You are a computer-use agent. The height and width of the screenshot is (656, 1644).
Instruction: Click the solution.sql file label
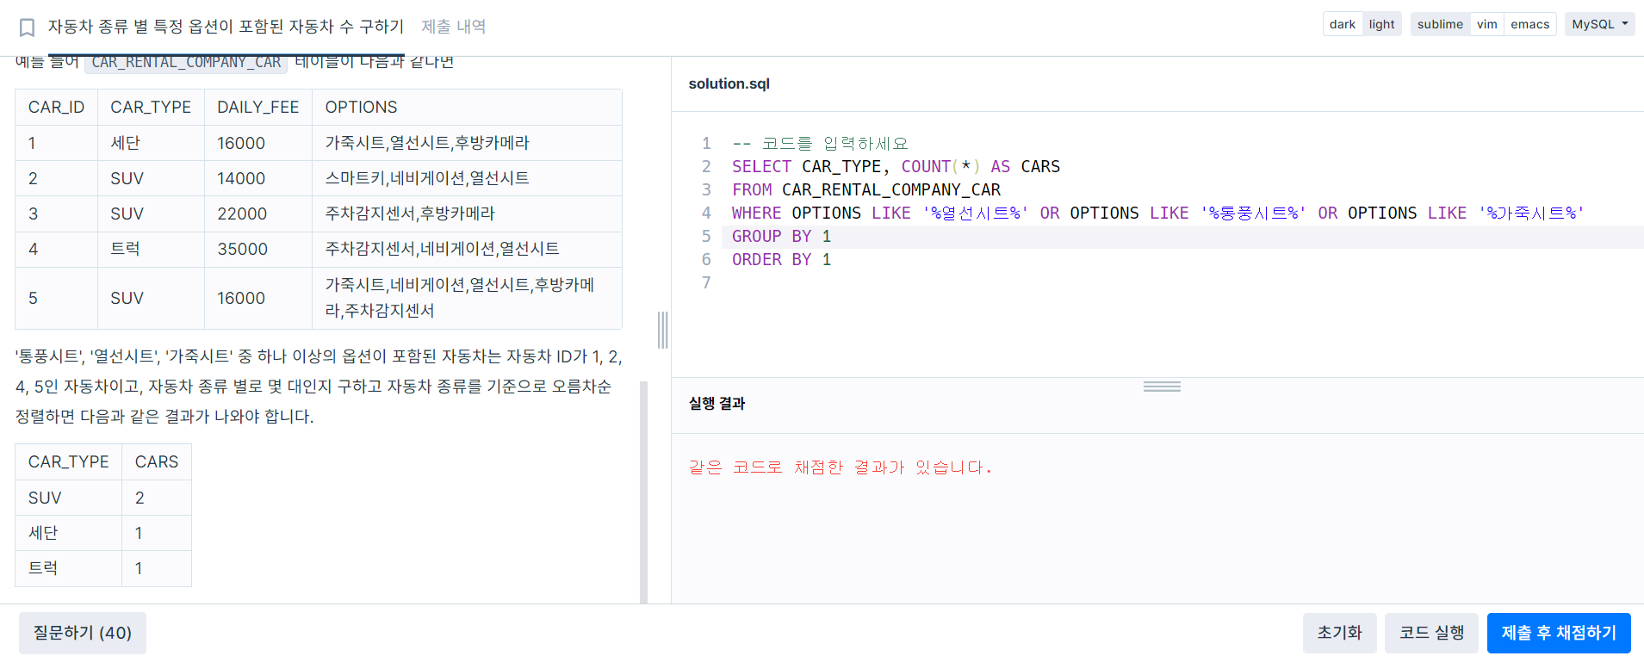pos(729,84)
